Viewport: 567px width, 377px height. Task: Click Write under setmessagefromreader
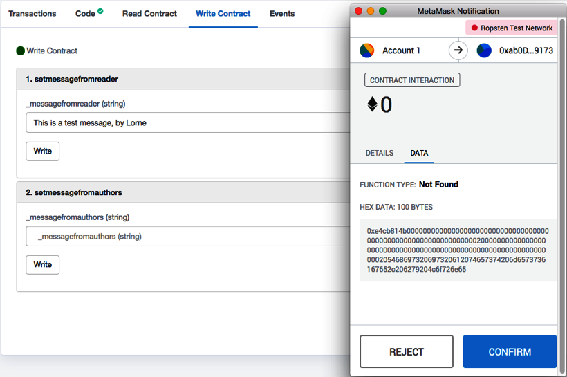pyautogui.click(x=42, y=151)
